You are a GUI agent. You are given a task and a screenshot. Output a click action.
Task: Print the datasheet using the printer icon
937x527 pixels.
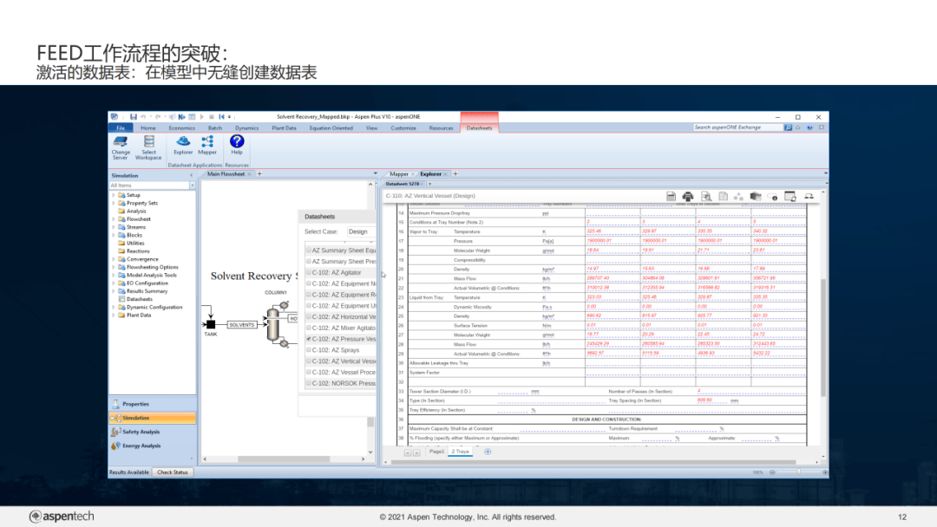[x=688, y=196]
